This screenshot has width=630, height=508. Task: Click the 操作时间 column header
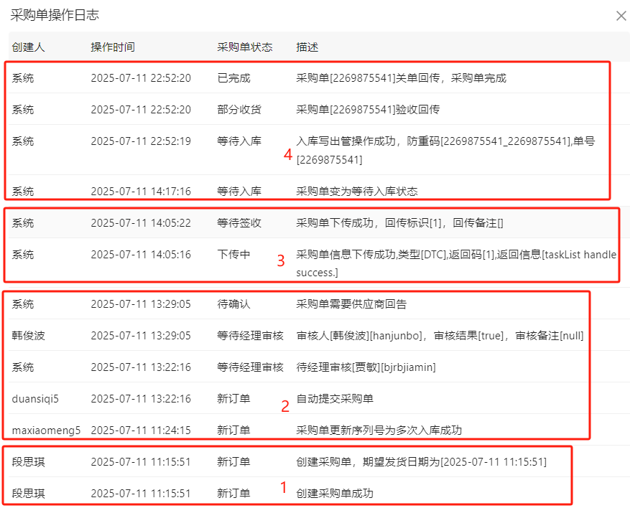coord(113,47)
